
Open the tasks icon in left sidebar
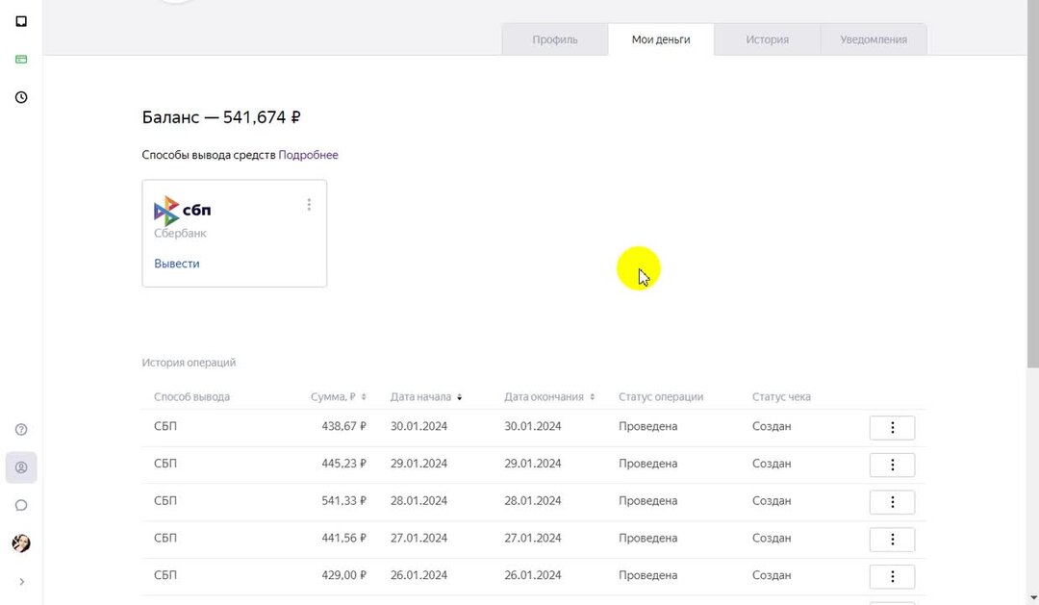(21, 21)
